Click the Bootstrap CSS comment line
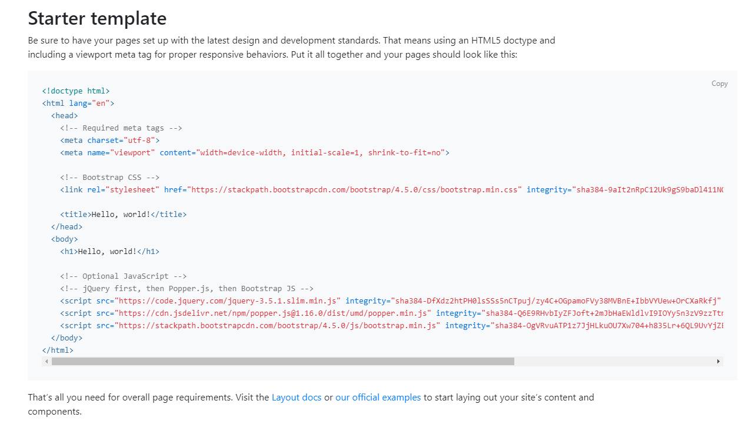Viewport: 745px width, 434px height. [109, 178]
